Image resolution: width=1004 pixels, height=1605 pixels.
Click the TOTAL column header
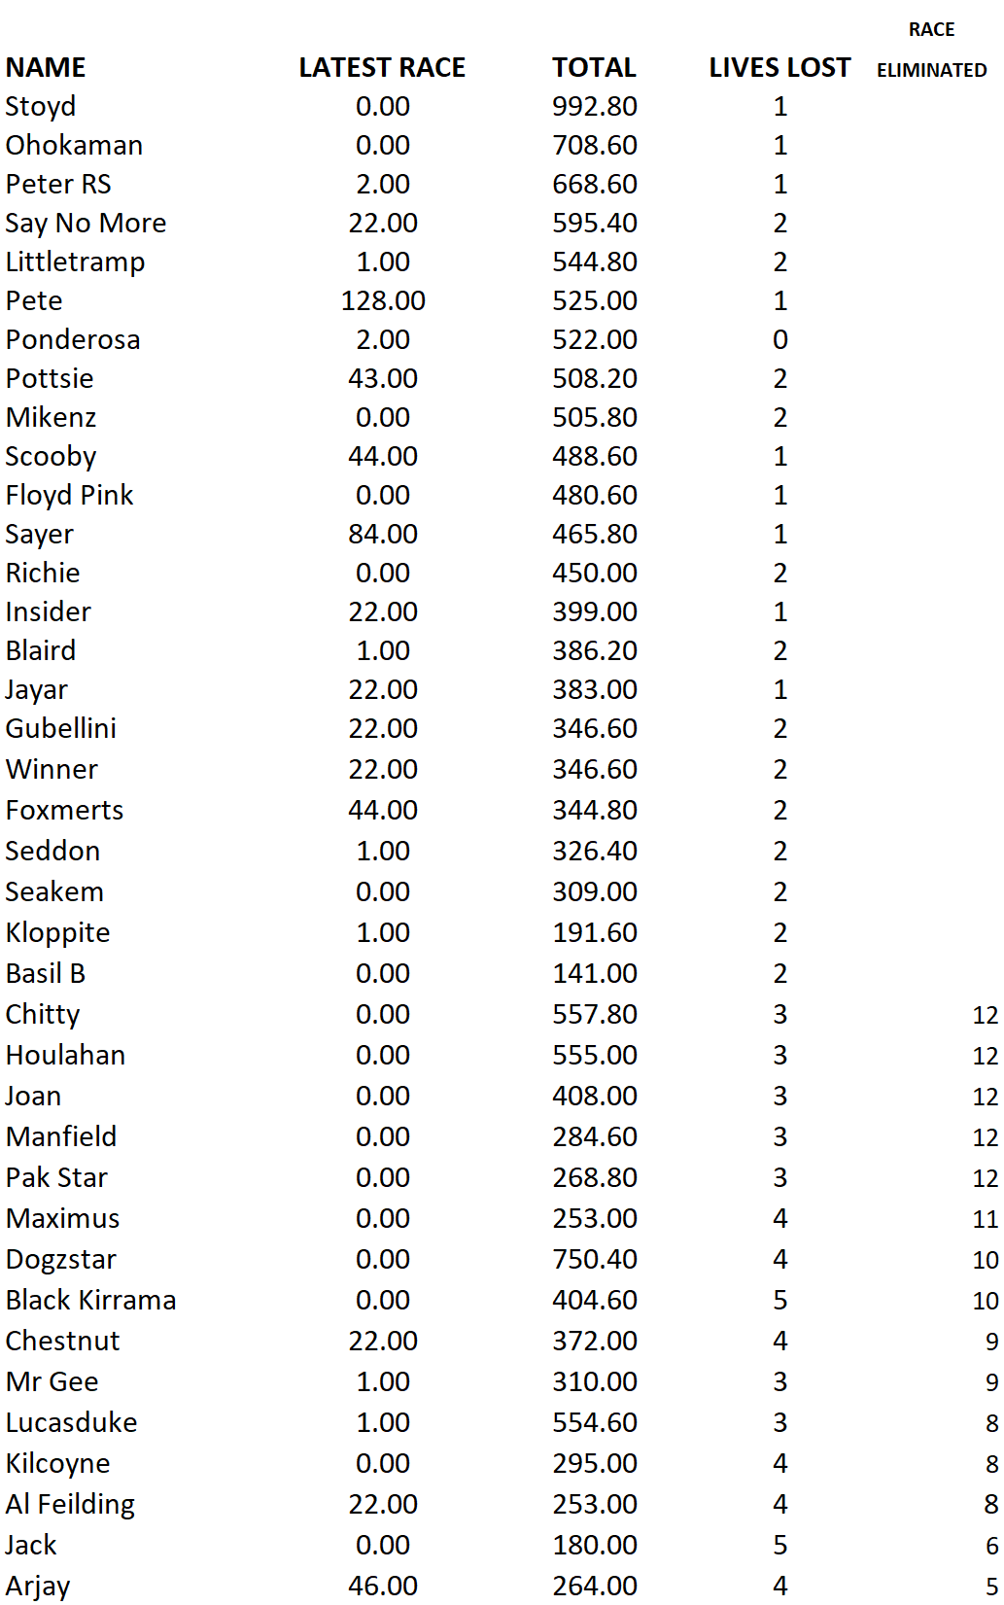[594, 67]
